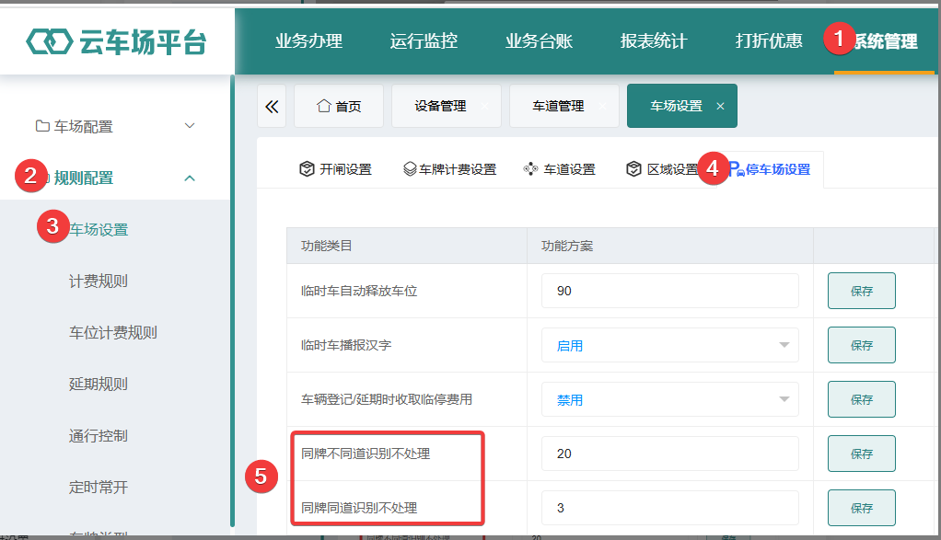Open 报表统计 in top navigation
This screenshot has height=540, width=941.
coord(654,40)
